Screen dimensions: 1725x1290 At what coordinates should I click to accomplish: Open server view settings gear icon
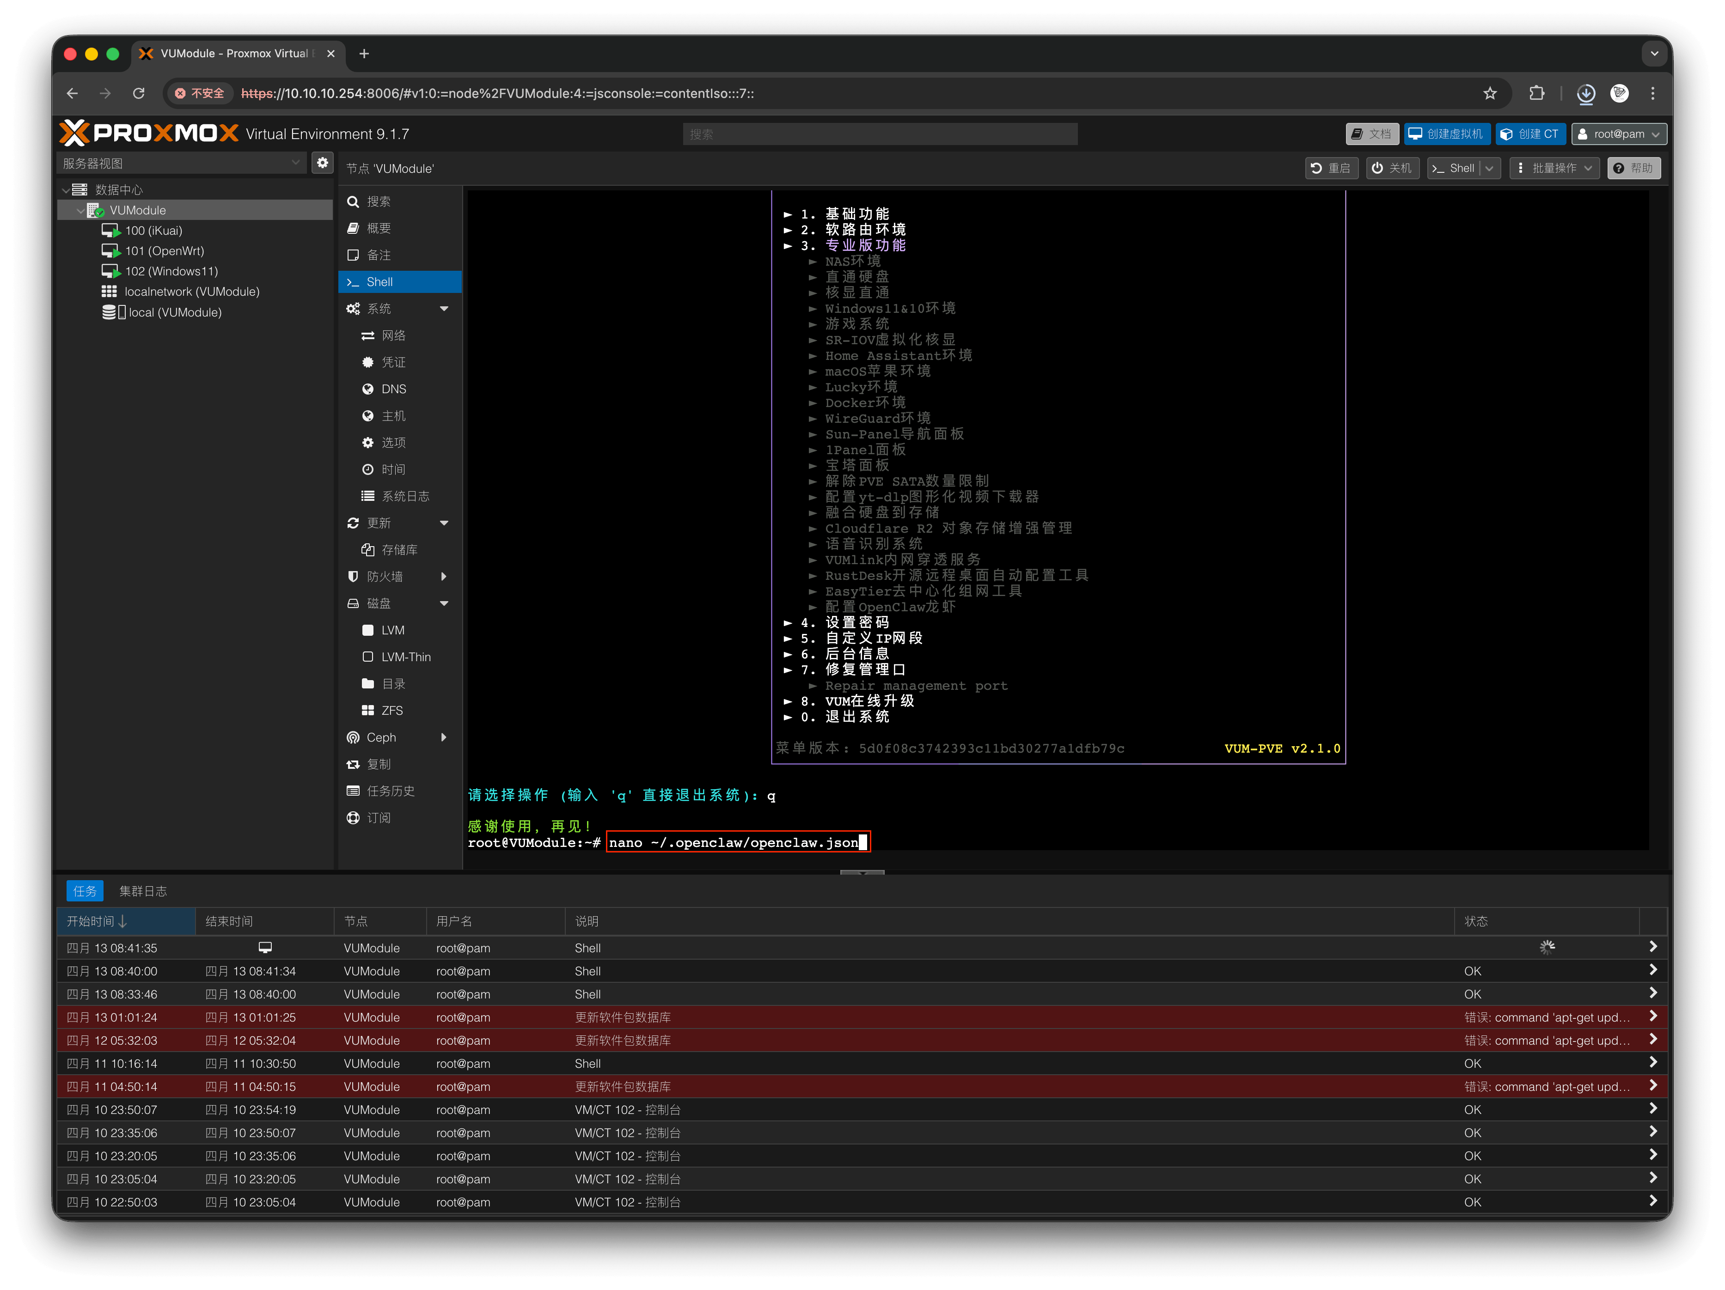[322, 163]
